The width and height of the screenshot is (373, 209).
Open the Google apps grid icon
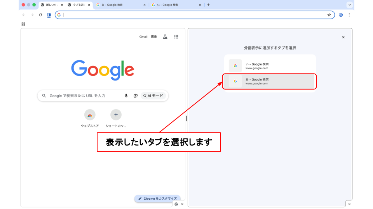click(x=176, y=37)
